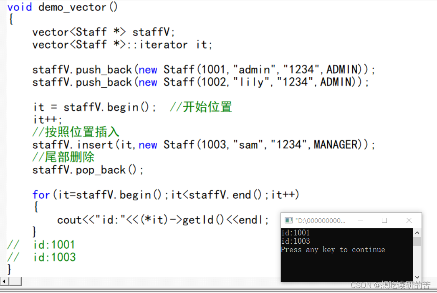Click the blue keyword new in the first push_back
The height and width of the screenshot is (293, 437).
pyautogui.click(x=148, y=69)
